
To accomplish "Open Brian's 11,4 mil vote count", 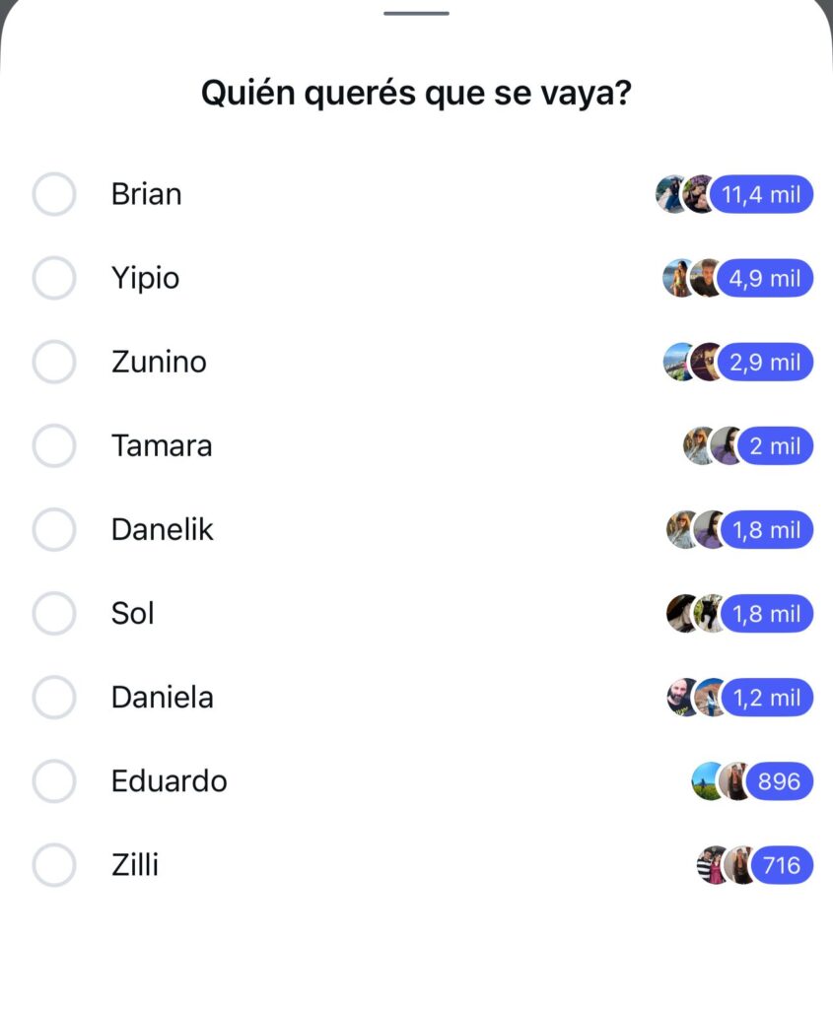I will (761, 195).
